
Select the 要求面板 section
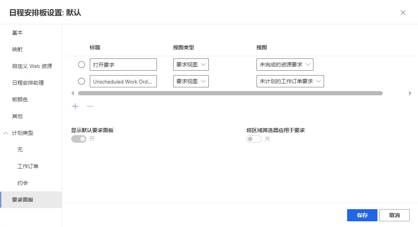click(x=31, y=200)
